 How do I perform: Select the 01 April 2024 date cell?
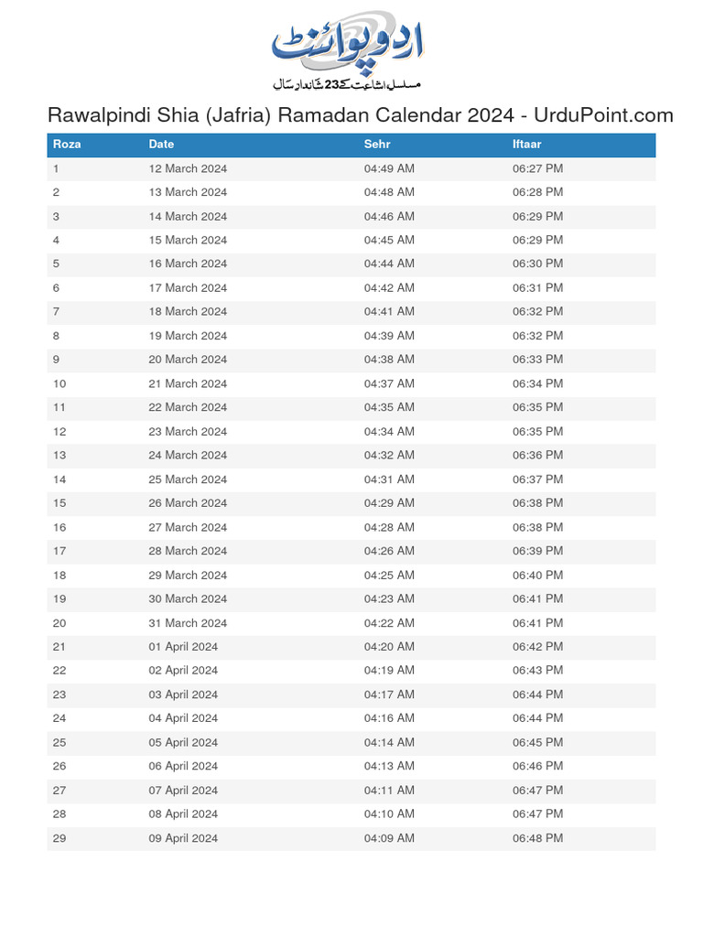183,647
